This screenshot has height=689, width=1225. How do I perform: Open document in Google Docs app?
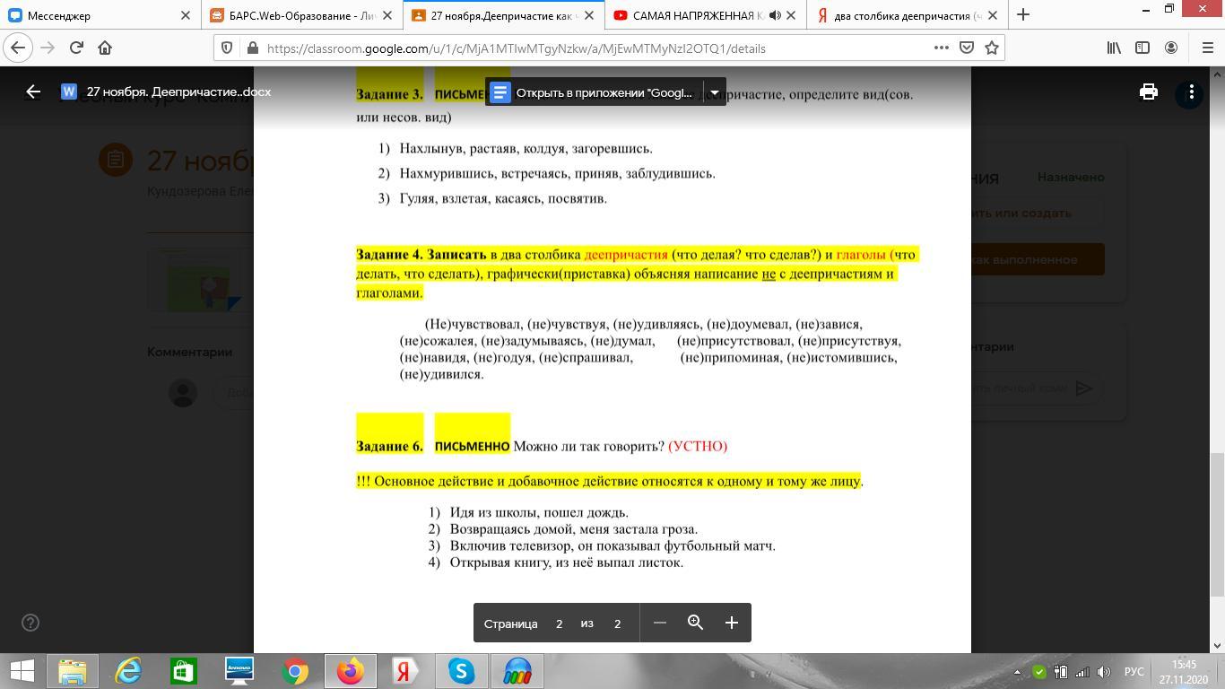(x=594, y=92)
